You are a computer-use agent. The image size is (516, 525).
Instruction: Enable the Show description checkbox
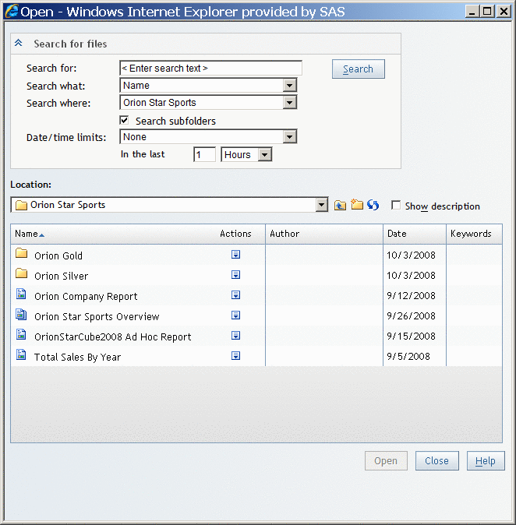[x=396, y=206]
